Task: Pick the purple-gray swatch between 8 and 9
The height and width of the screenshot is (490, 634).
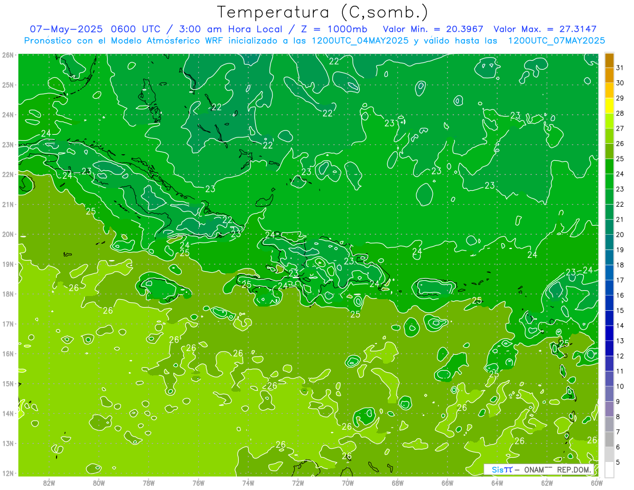Action: point(609,409)
